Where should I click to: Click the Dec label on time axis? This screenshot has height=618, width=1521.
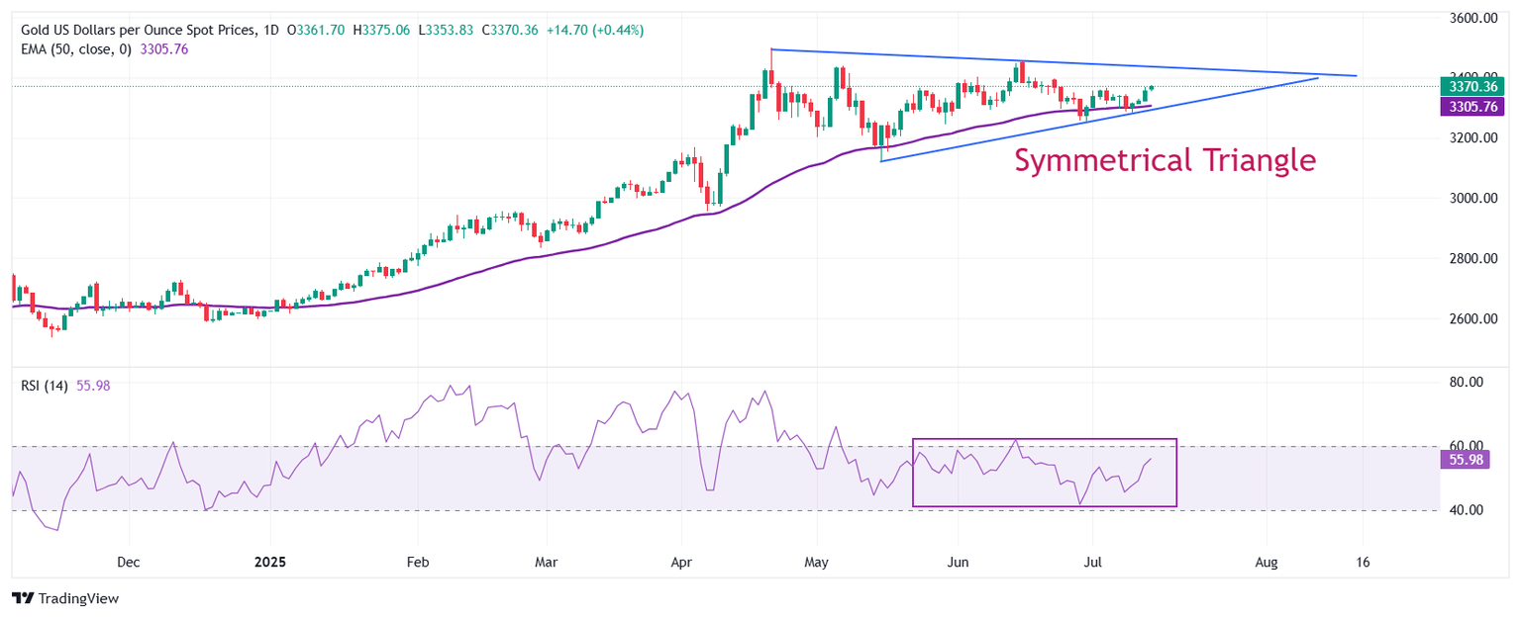(x=128, y=562)
